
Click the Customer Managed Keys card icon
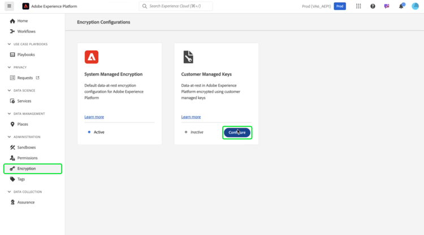pos(188,57)
